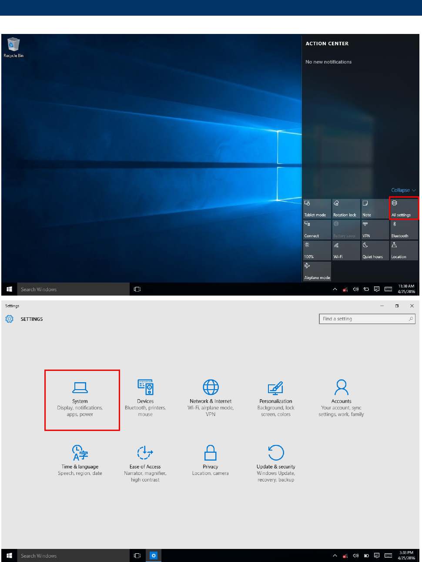Image resolution: width=422 pixels, height=562 pixels.
Task: Open the Accounts settings category
Action: click(341, 398)
